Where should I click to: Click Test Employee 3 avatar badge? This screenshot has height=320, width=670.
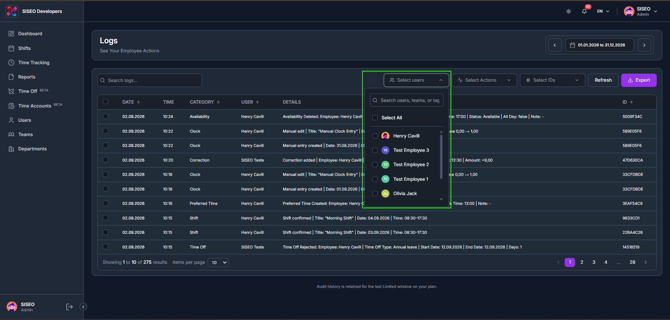385,150
